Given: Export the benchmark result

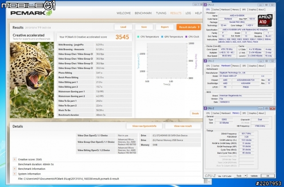Looking at the screenshot, I should pos(165,27).
